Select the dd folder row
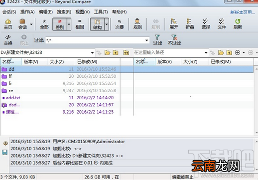The width and height of the screenshot is (258, 180). (60, 69)
